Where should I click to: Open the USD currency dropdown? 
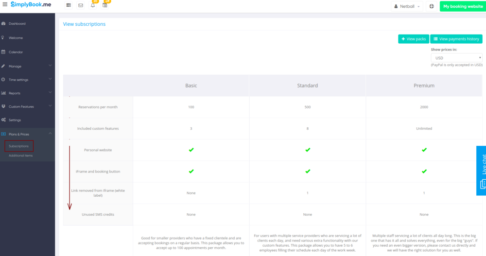click(456, 58)
